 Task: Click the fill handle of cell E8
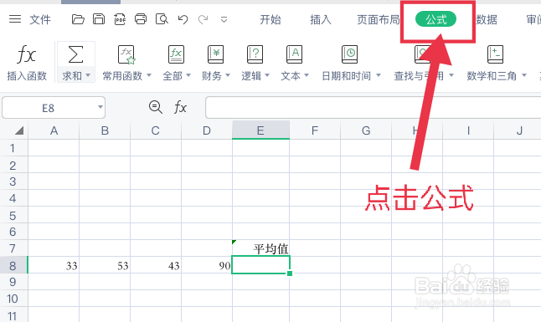pos(290,273)
